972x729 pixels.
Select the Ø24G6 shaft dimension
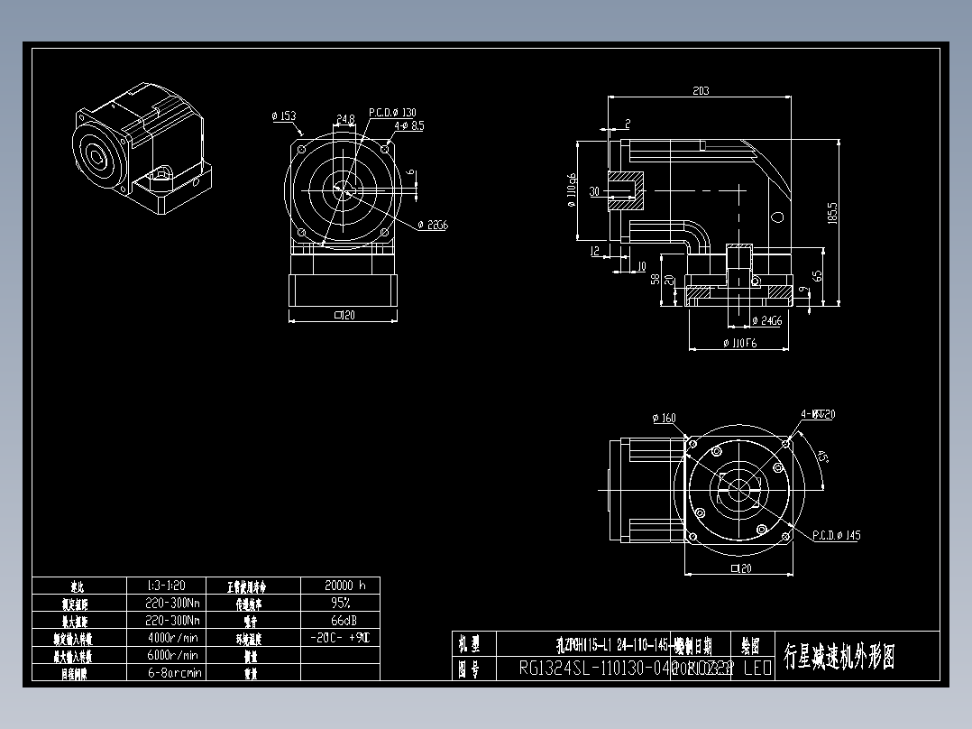[x=766, y=319]
